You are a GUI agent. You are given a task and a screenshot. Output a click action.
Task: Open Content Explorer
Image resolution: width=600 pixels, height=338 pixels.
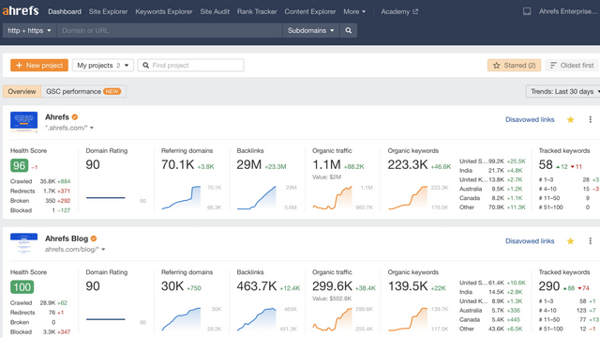point(310,11)
